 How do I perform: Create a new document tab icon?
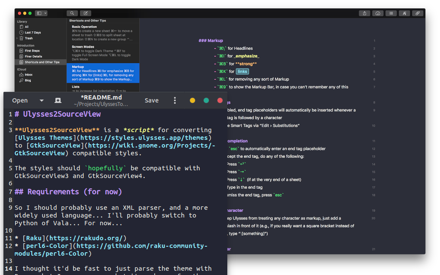pos(58,100)
